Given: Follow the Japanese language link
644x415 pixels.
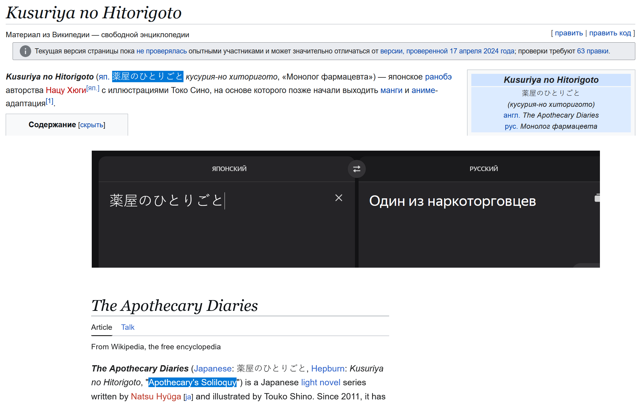Looking at the screenshot, I should tap(213, 368).
